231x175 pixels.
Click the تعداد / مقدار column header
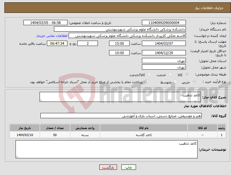(55, 128)
